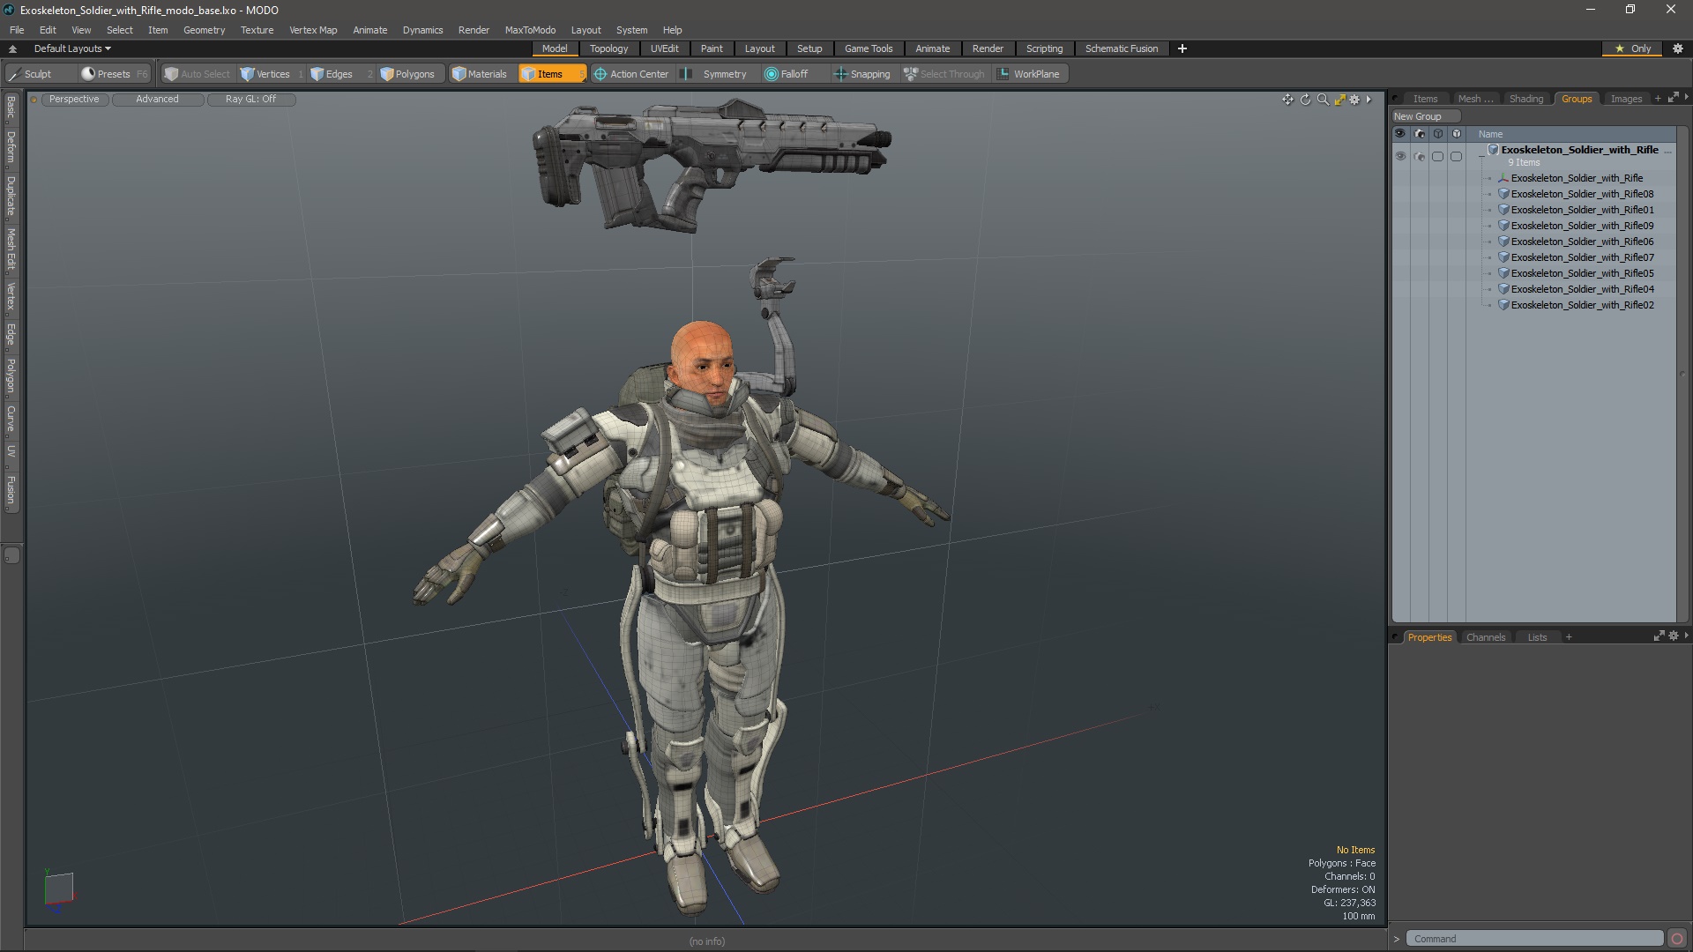Open the viewport arrow menu next to gear

(1369, 100)
